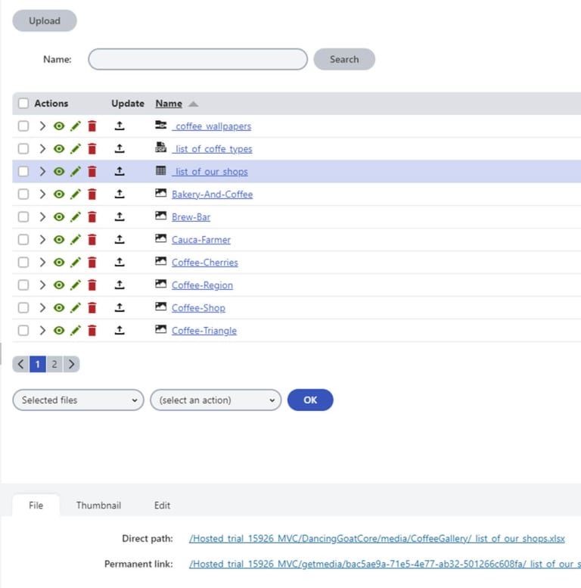Click the previous page arrow in pagination

20,364
